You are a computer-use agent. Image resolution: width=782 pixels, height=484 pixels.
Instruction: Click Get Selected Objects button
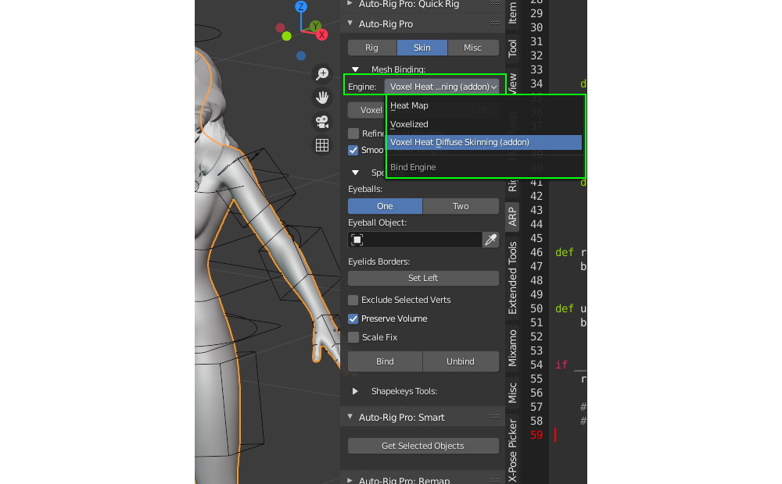pyautogui.click(x=423, y=447)
